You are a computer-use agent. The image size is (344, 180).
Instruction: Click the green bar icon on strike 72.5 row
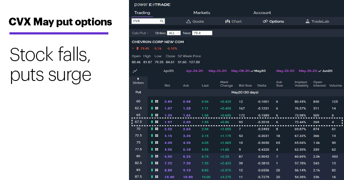click(152, 136)
